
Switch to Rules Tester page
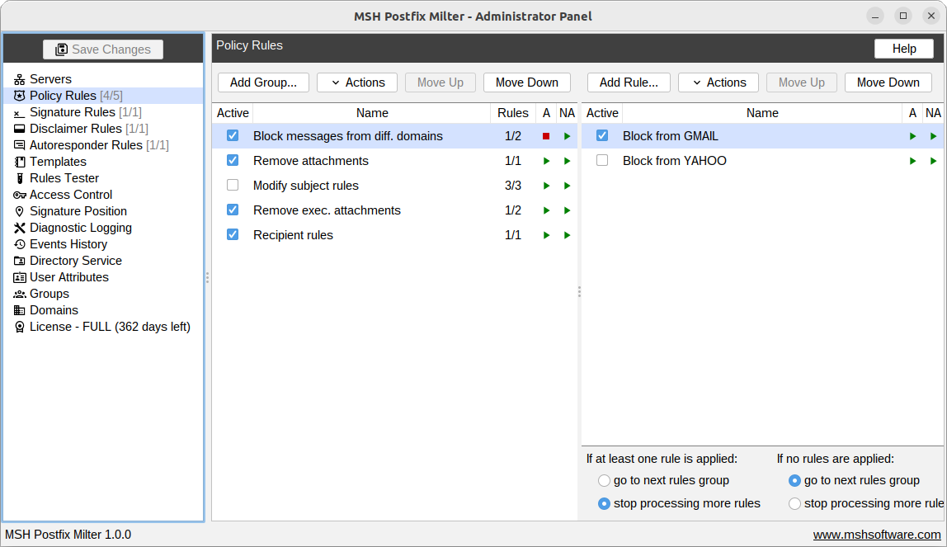tap(64, 178)
